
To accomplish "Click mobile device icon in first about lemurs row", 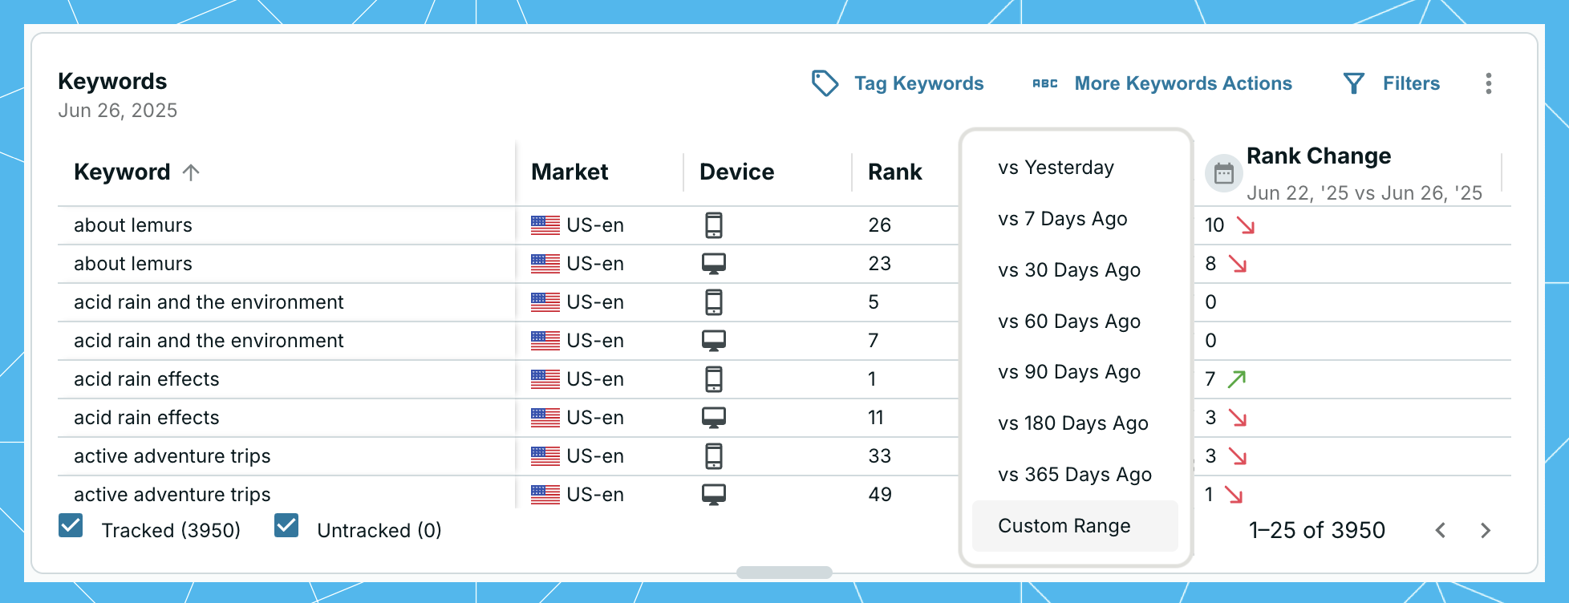I will tap(713, 225).
